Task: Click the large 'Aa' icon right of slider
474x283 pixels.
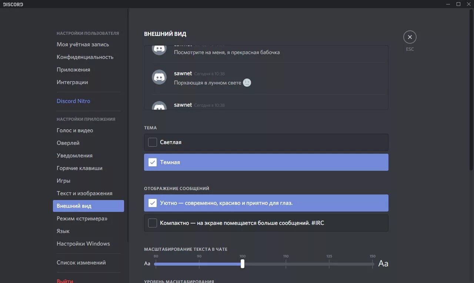Action: tap(383, 263)
